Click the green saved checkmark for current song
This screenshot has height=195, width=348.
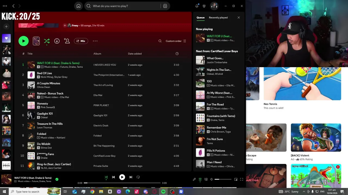coord(57,179)
